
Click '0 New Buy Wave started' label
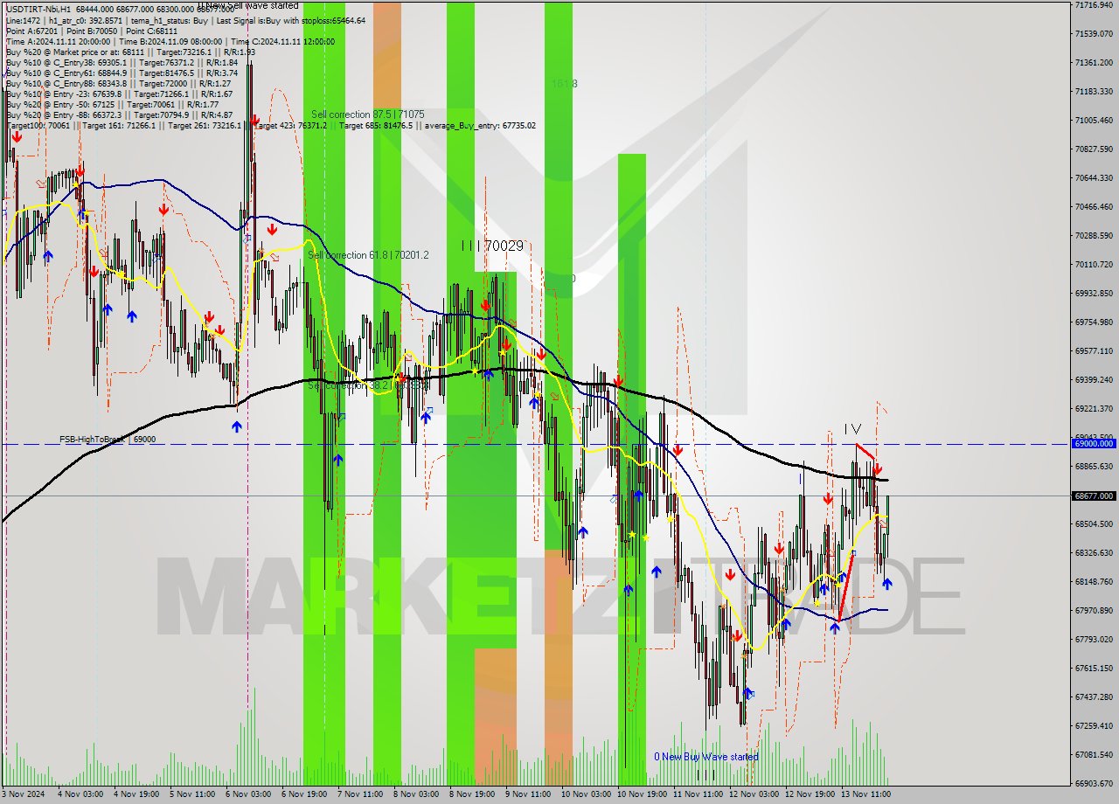(x=706, y=757)
